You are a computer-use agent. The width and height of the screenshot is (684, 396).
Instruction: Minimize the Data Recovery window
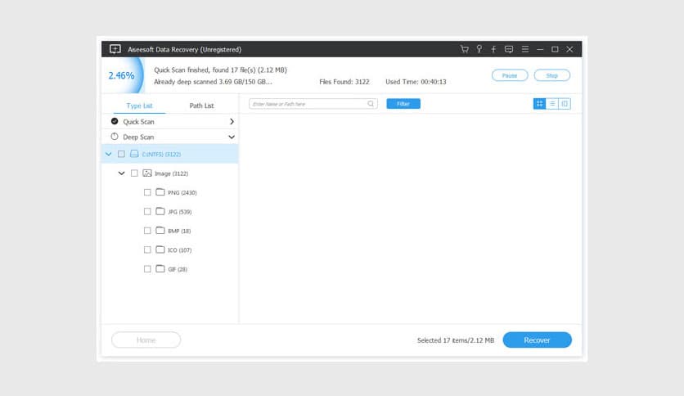[x=540, y=49]
